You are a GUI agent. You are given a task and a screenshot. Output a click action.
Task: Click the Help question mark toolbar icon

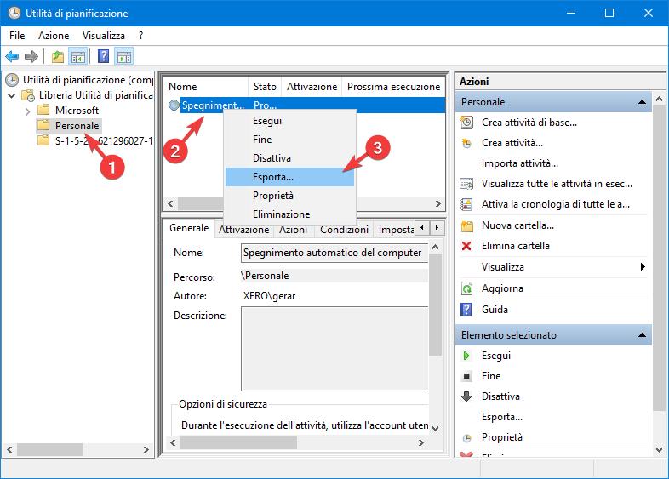tap(103, 56)
